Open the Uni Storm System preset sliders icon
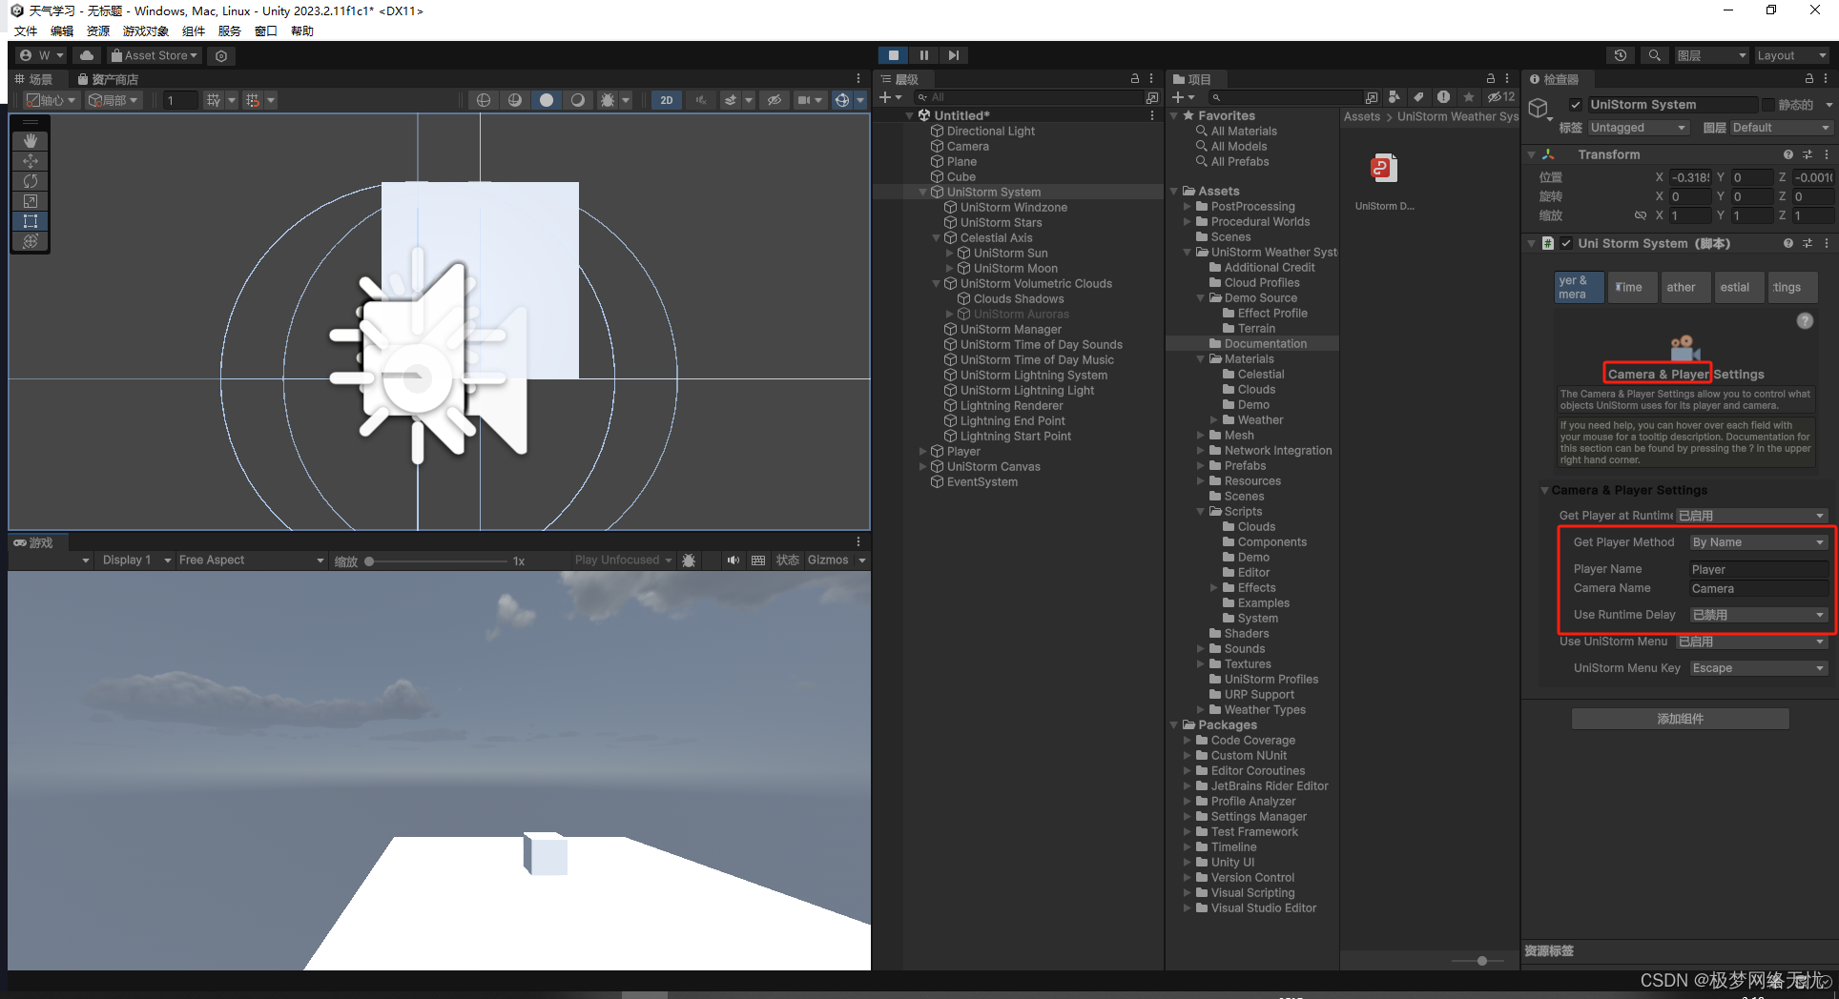 click(1808, 243)
